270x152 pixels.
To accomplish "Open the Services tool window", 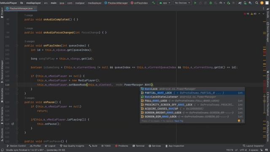I will (155, 146).
